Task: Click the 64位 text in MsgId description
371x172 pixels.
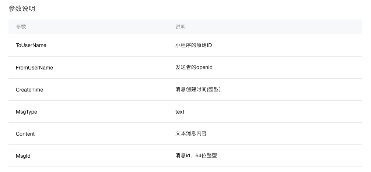Action: 201,155
